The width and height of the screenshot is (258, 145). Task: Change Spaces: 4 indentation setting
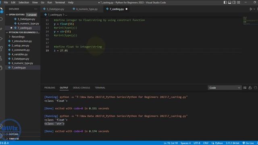tap(185, 143)
